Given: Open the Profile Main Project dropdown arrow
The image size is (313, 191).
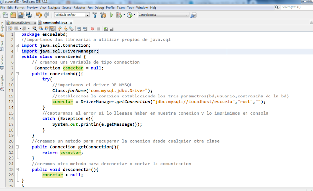Looking at the screenshot, I should (x=134, y=15).
